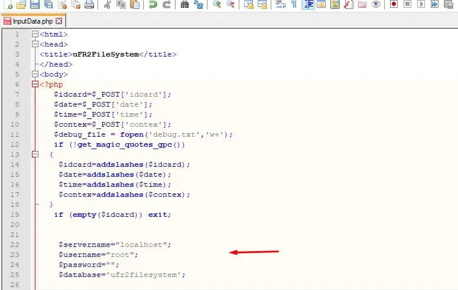Save the recorded macro icon

(449, 4)
